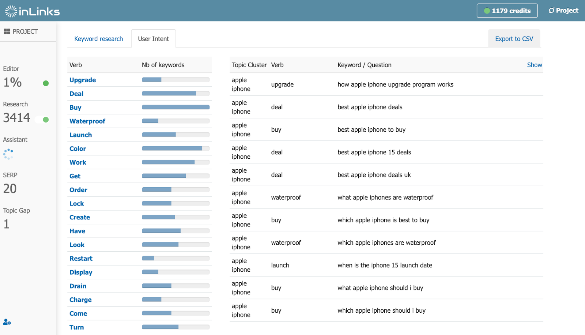This screenshot has height=335, width=585.
Task: Open the Come verb link
Action: click(x=78, y=313)
